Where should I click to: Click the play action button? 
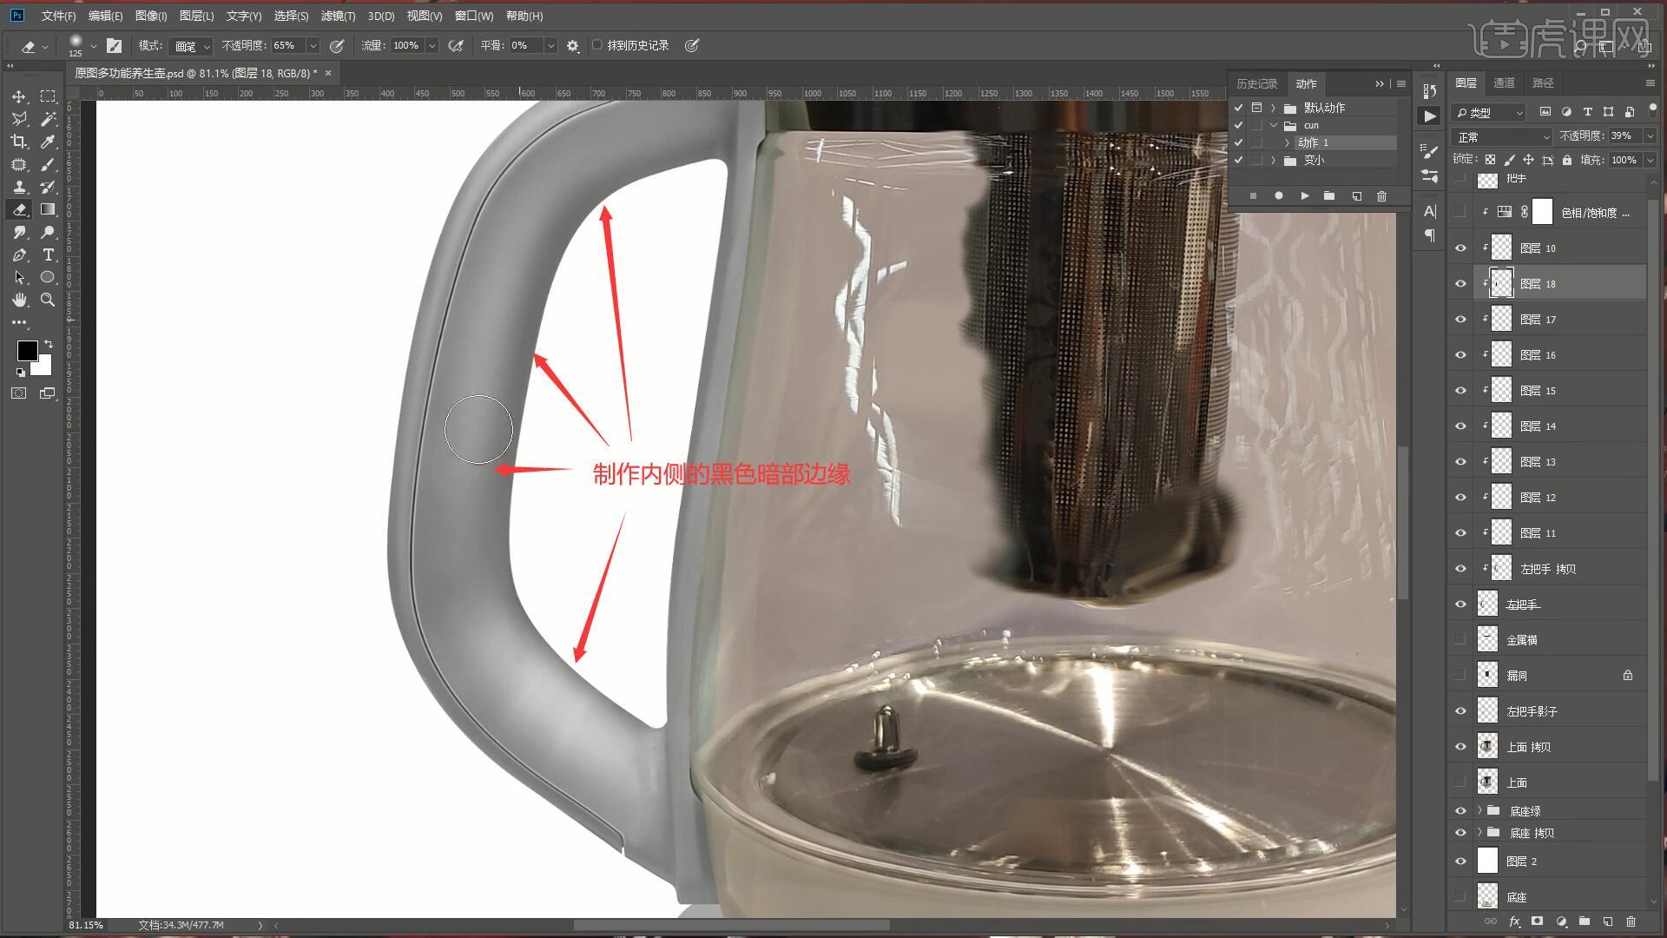1304,196
